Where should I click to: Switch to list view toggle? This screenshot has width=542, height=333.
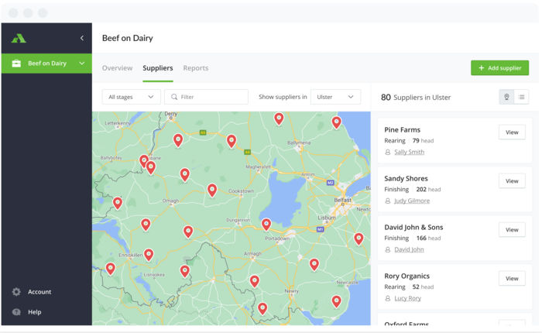point(522,97)
